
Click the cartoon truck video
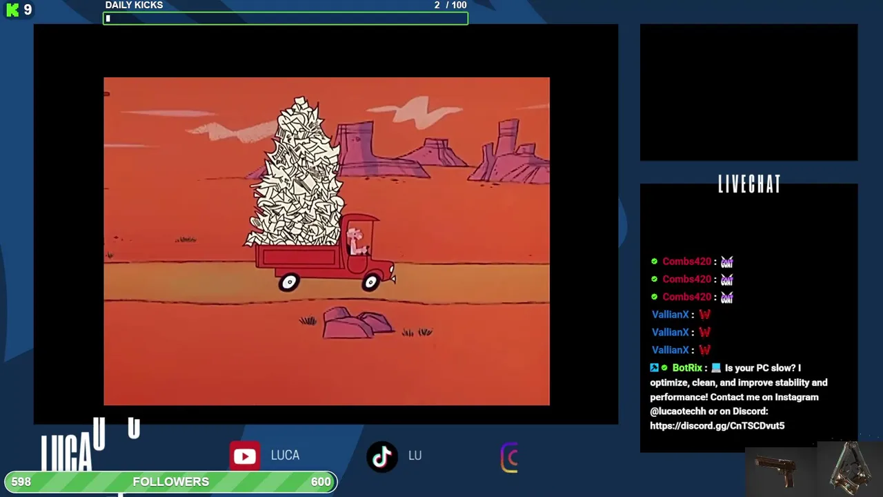tap(327, 242)
